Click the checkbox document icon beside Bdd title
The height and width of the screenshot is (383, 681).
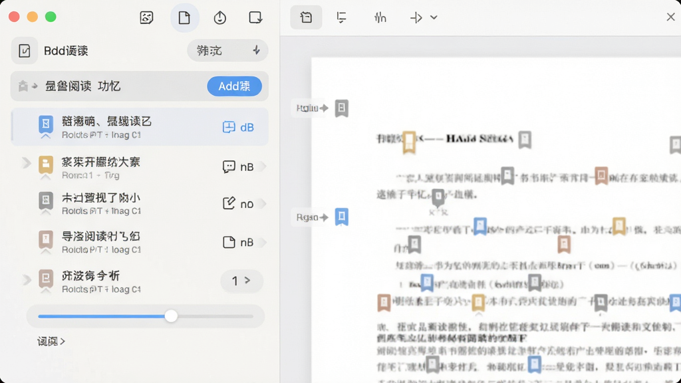tap(25, 51)
